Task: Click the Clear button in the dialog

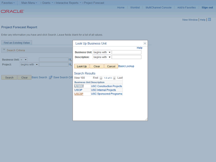Action: 97,66
